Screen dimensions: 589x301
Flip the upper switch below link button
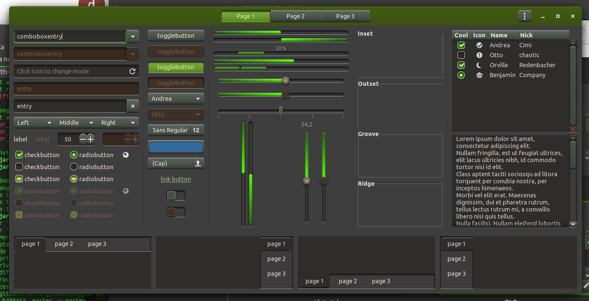tap(176, 195)
